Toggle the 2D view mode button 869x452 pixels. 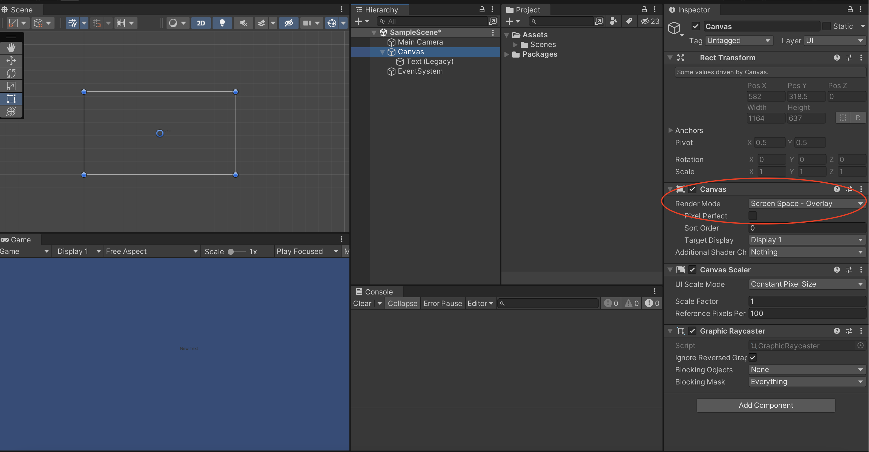pos(201,23)
